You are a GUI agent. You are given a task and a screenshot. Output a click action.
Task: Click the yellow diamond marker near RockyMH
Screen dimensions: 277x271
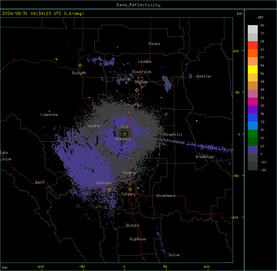[80, 65]
